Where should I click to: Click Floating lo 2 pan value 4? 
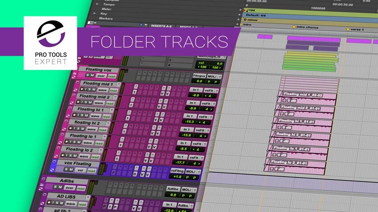point(194,164)
